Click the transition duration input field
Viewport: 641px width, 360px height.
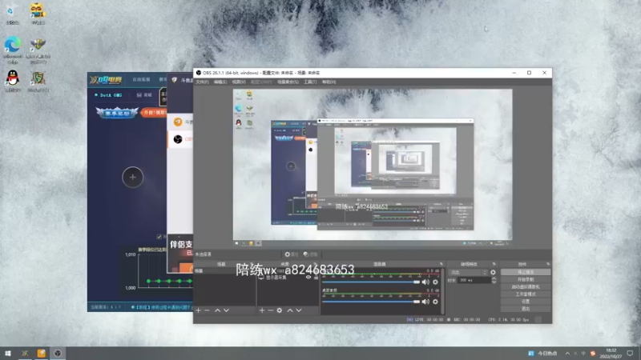point(474,281)
